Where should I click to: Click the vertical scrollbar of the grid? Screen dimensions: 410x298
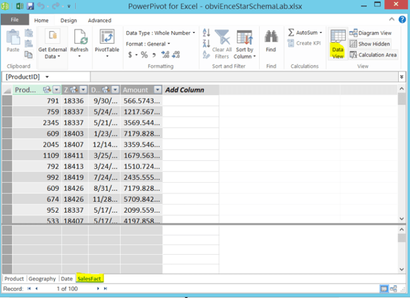point(401,157)
